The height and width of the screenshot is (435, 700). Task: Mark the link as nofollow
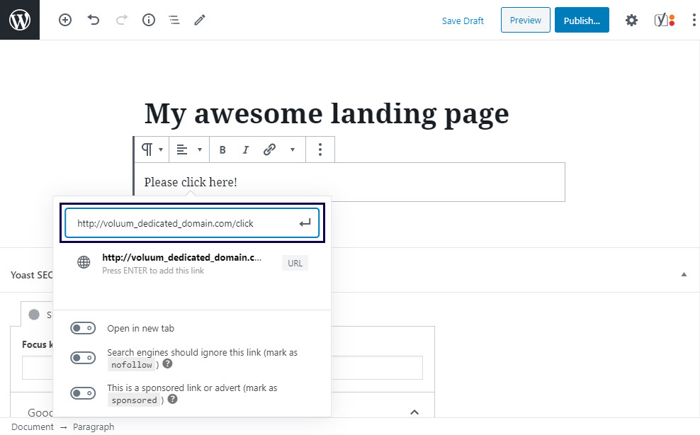pos(83,358)
